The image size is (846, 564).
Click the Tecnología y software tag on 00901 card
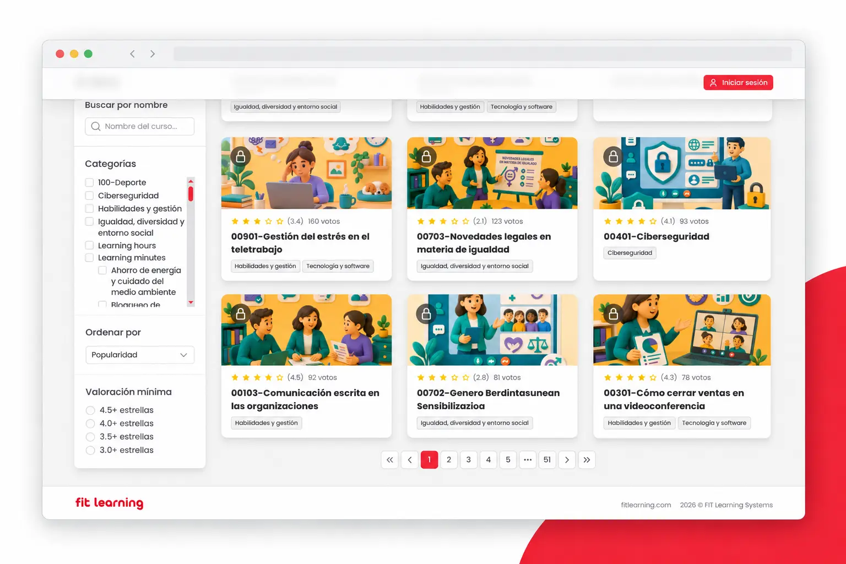338,266
